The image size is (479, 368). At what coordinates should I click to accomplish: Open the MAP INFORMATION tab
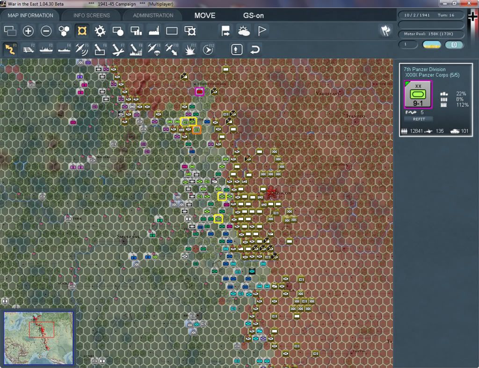tap(30, 15)
